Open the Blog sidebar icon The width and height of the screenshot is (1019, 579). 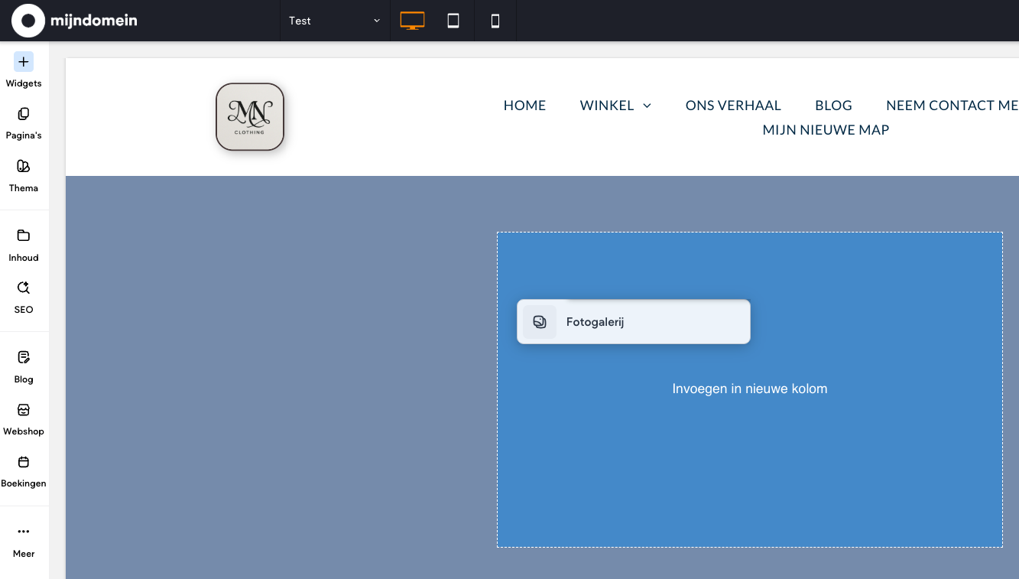pos(24,357)
